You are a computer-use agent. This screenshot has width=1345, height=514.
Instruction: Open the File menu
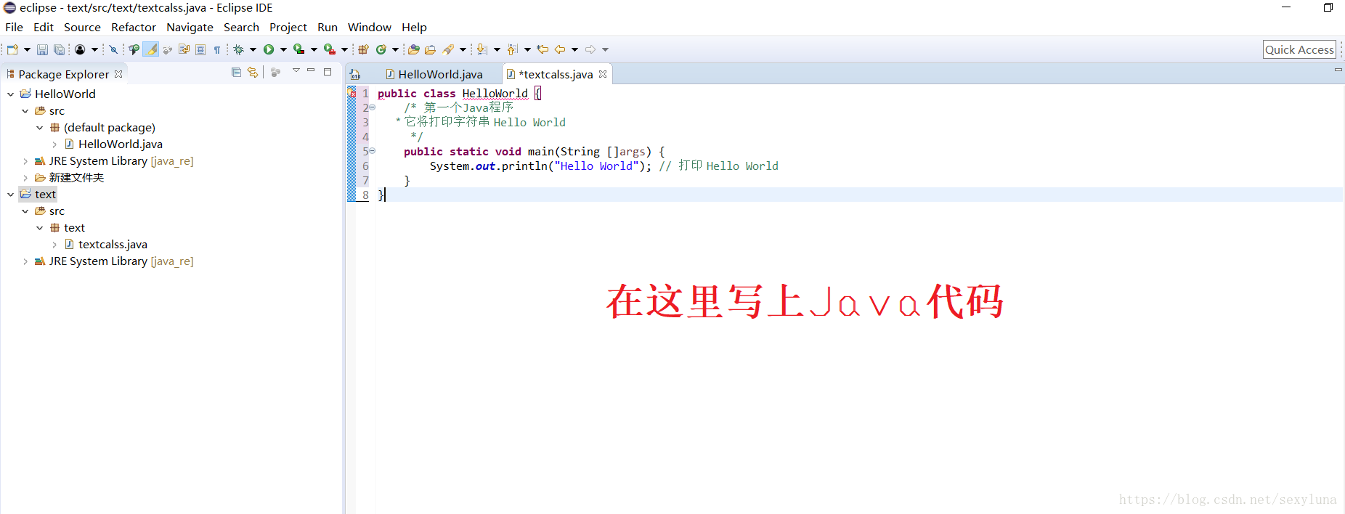point(14,27)
